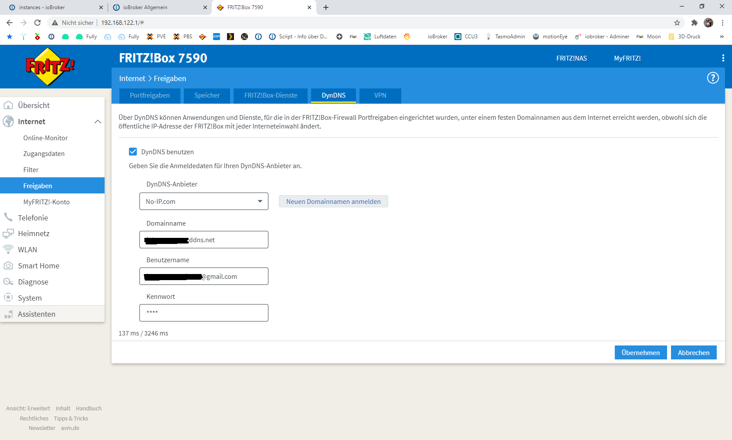Collapse the Internet menu section
The height and width of the screenshot is (440, 732).
point(98,122)
